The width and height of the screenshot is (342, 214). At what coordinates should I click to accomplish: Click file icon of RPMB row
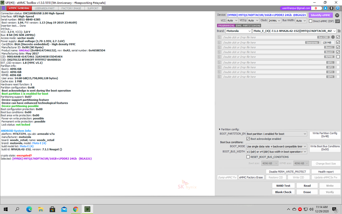click(x=219, y=57)
